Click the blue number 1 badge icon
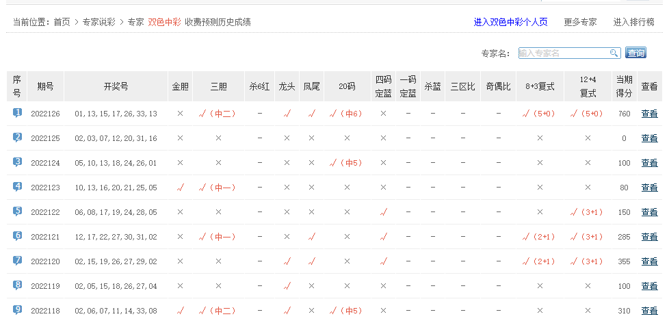Screen dimensions: 669x321 (x=17, y=113)
